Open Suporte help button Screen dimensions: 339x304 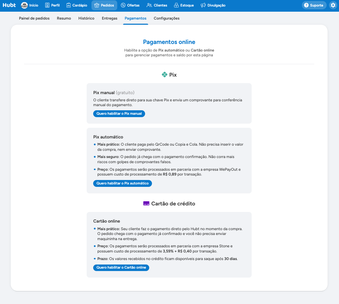coord(314,5)
